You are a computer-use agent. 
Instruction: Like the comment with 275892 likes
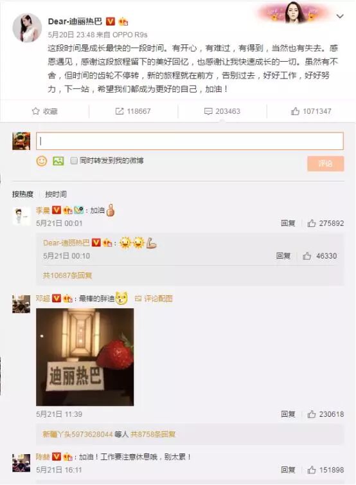(312, 223)
